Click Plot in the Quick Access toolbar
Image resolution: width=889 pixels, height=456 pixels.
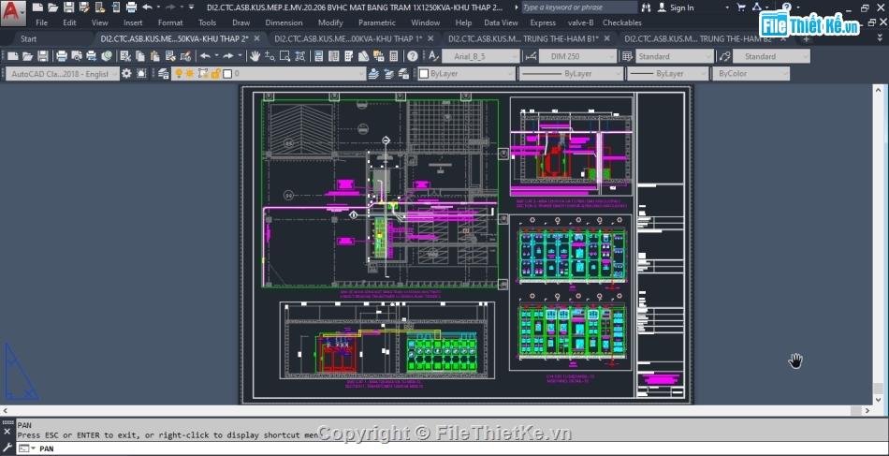pos(131,7)
